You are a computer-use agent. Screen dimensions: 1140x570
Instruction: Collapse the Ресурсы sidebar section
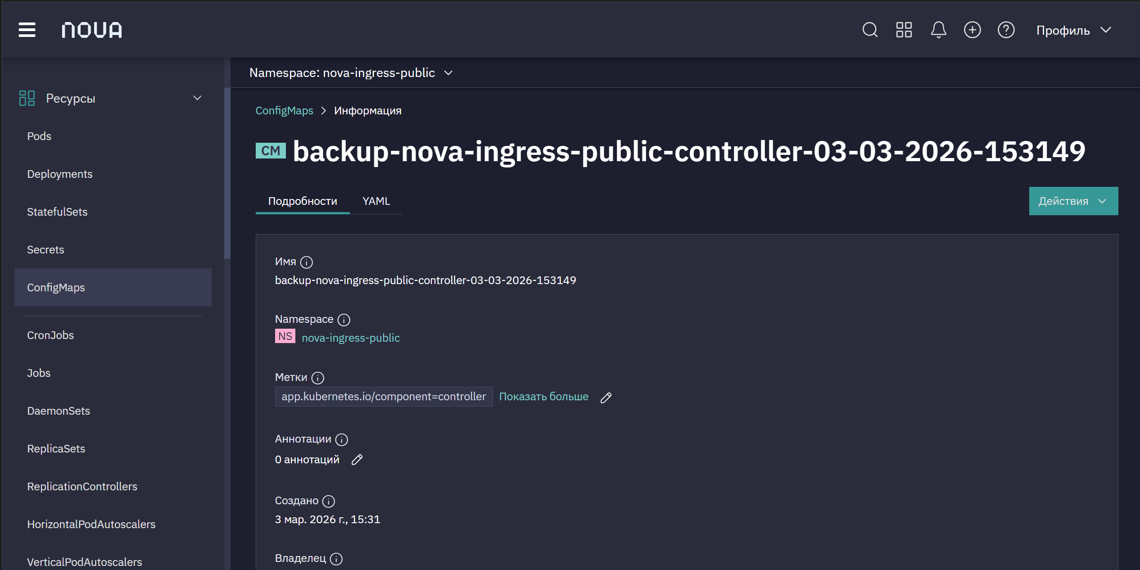point(197,98)
